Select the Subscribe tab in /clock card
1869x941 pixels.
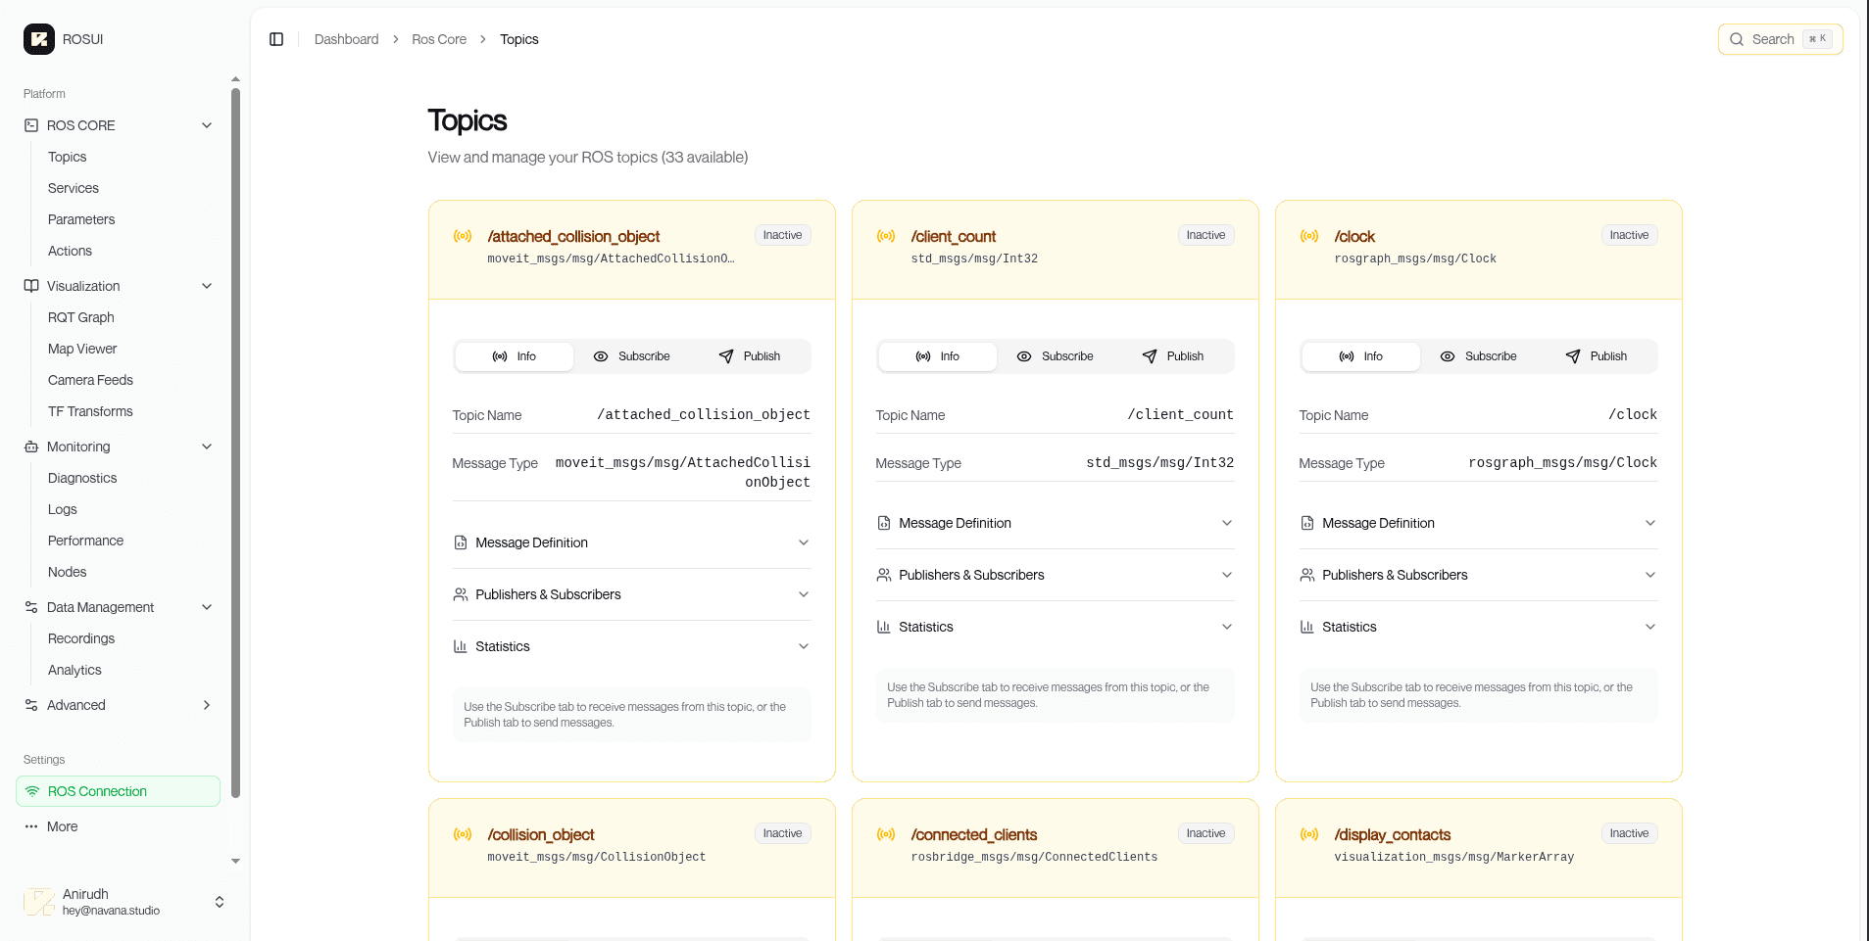tap(1479, 356)
